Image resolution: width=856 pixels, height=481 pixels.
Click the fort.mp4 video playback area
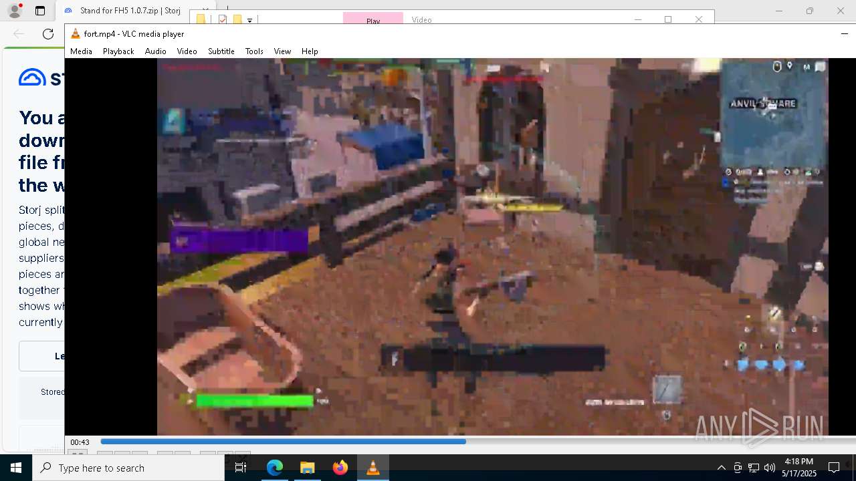coord(492,247)
